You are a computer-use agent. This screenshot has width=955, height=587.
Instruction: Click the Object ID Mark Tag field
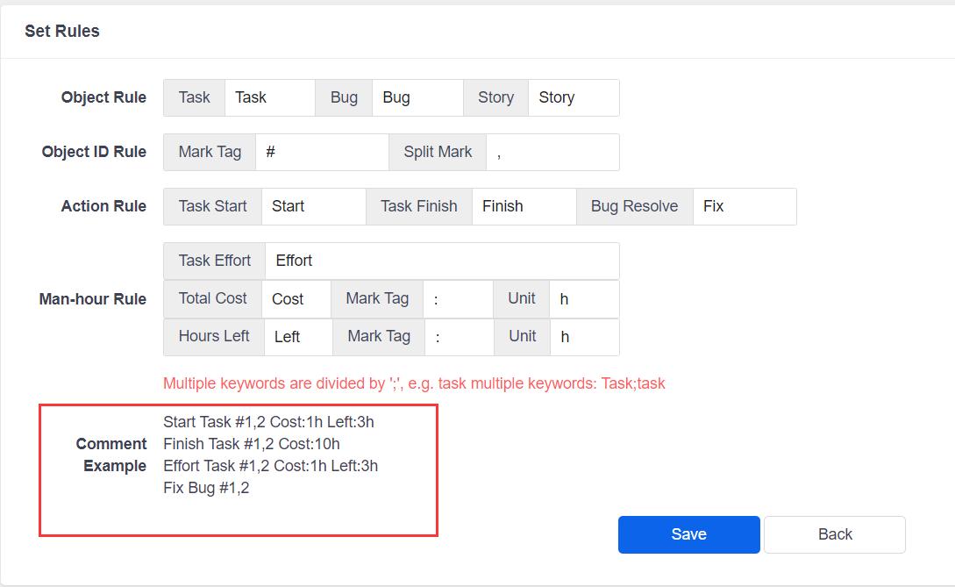[x=321, y=152]
